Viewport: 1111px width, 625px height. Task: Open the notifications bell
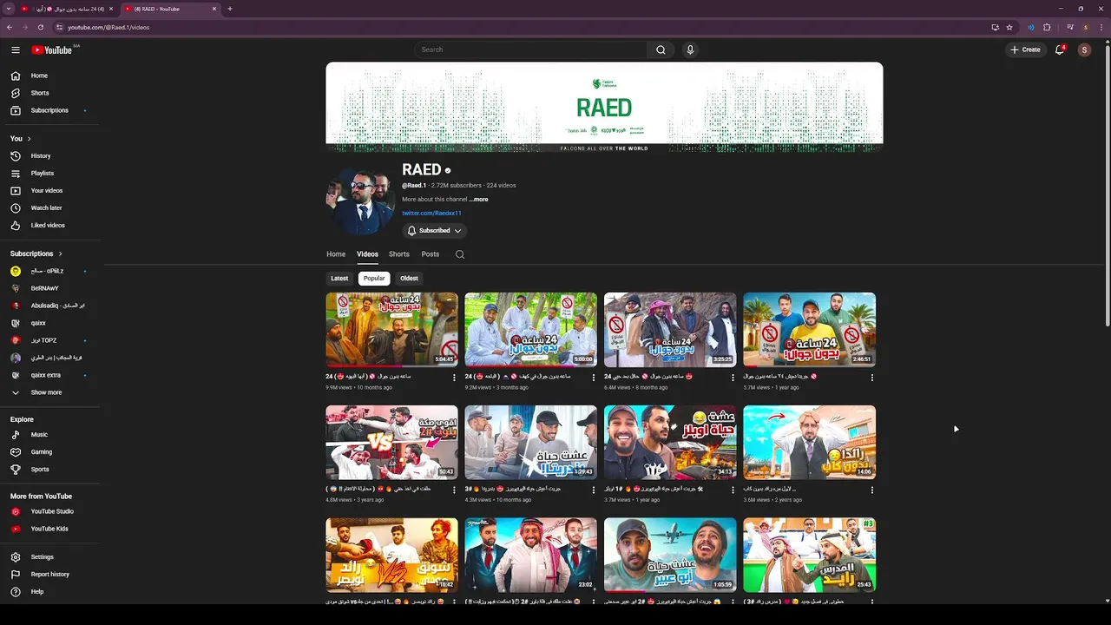coord(1060,49)
